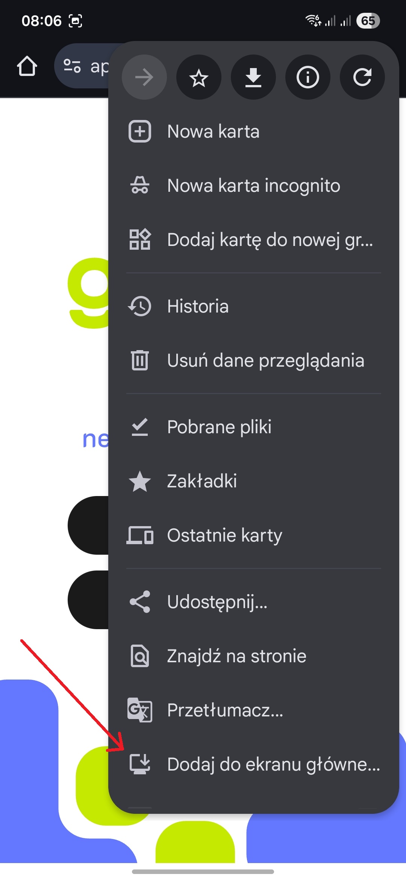Select Nowa karta incognito
406x880 pixels.
tap(253, 185)
